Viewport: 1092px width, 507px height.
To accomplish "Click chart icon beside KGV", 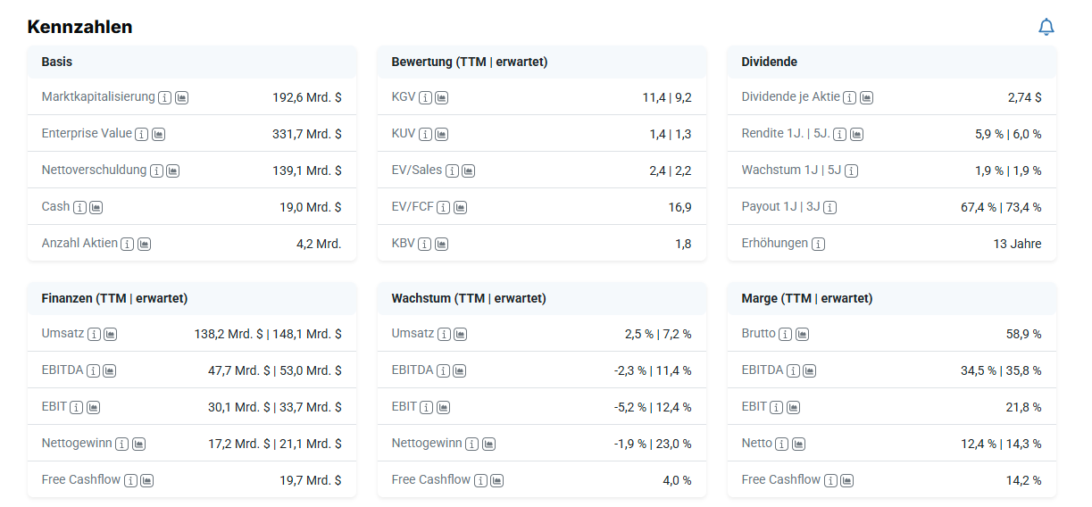I will [x=441, y=97].
